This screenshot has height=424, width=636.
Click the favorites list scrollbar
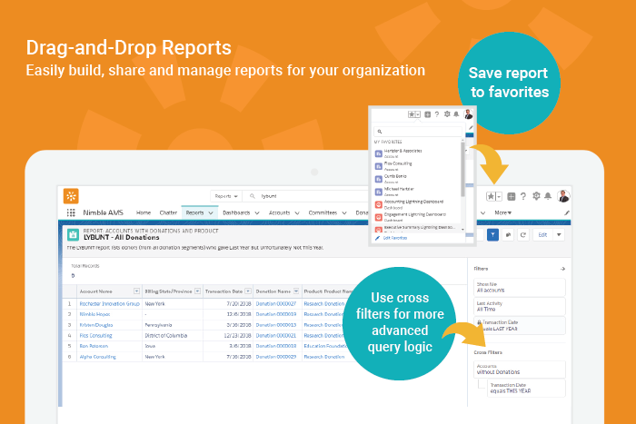tap(462, 170)
